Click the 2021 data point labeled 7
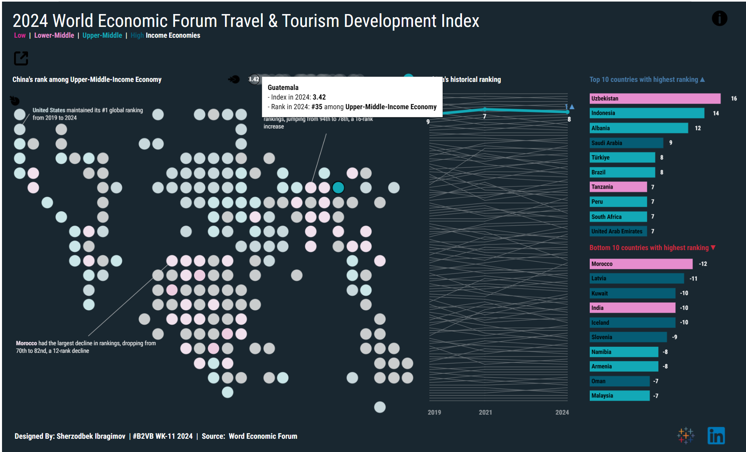Viewport: 746px width, 452px height. (x=485, y=109)
